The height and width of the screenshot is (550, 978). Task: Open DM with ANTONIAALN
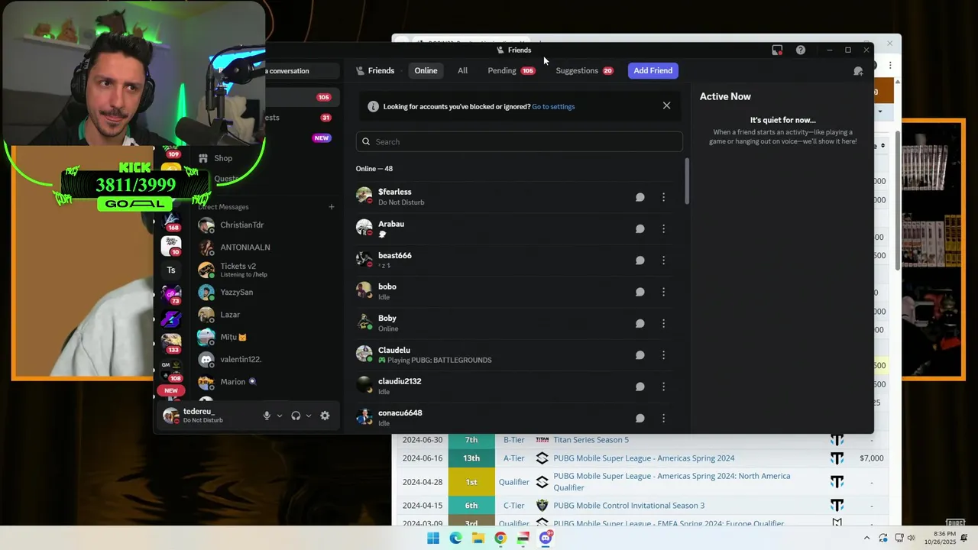click(x=267, y=247)
